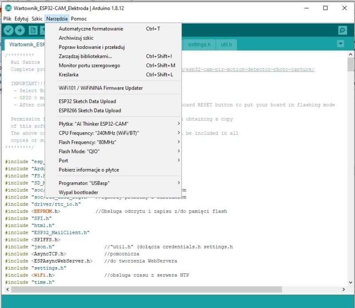The image size is (355, 308).
Task: Close the Narzędzia menu
Action: click(x=57, y=19)
